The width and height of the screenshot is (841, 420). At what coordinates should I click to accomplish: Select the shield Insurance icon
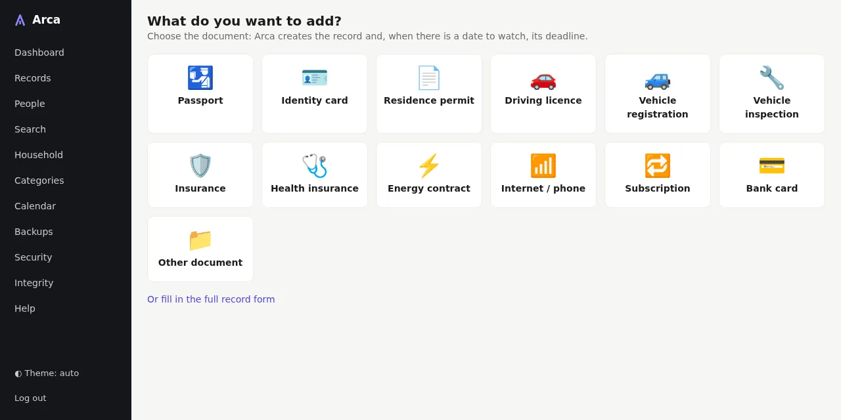(x=200, y=166)
